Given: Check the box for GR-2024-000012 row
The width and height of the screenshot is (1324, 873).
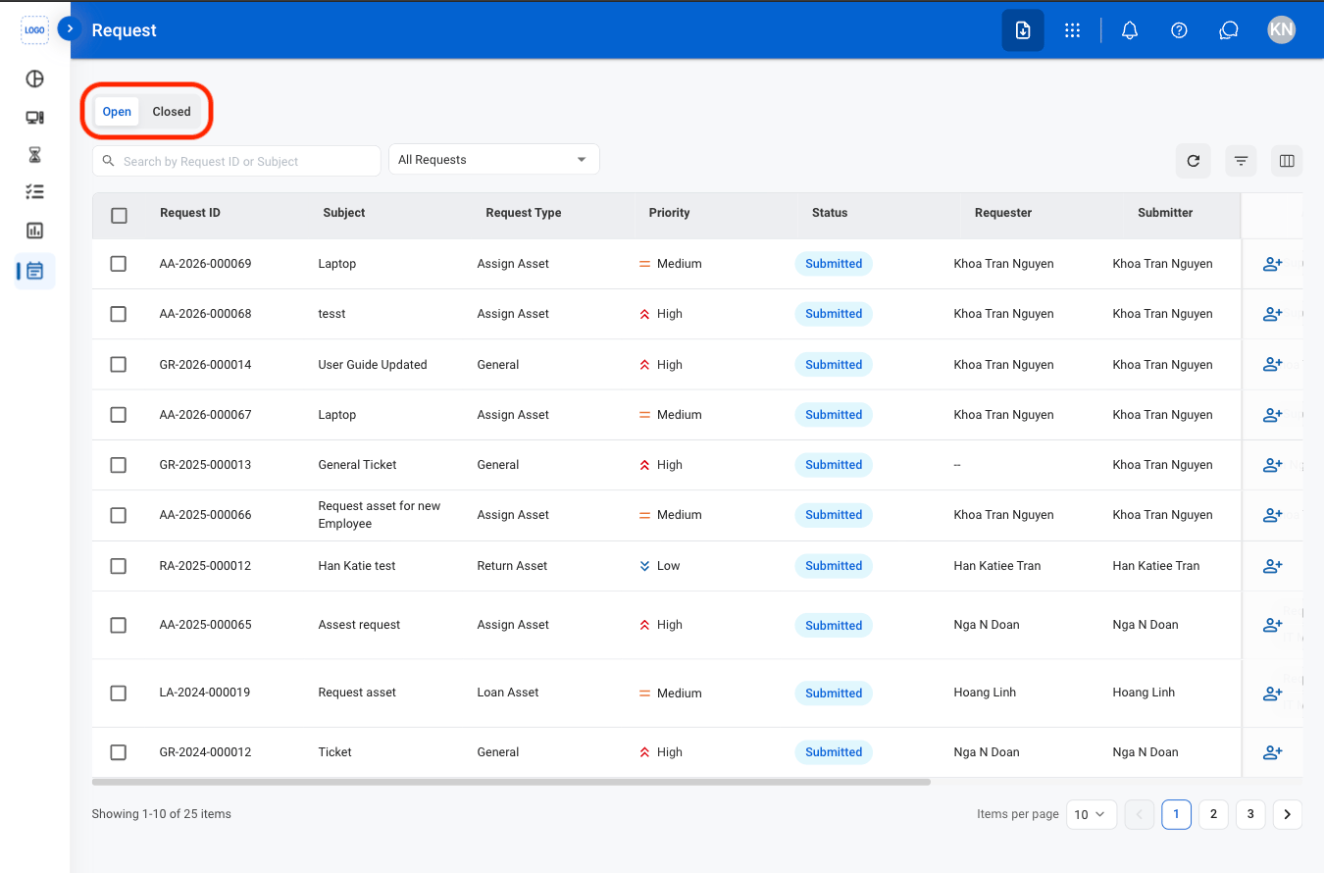Looking at the screenshot, I should pos(119,752).
